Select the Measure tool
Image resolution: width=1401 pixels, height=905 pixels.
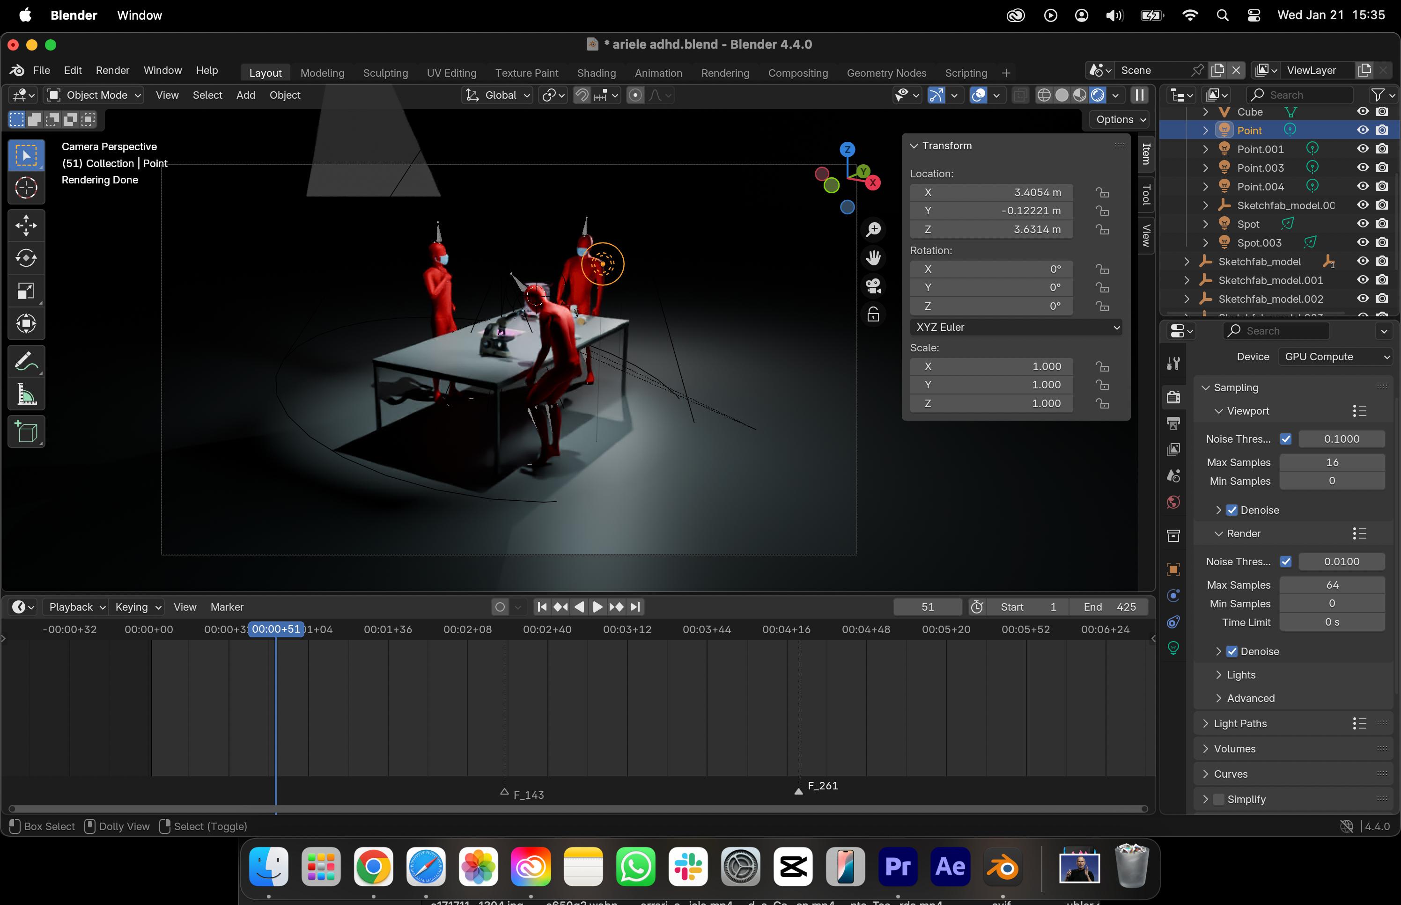(x=26, y=394)
